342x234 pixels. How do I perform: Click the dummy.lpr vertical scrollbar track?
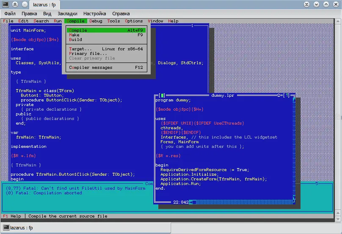coord(294,149)
